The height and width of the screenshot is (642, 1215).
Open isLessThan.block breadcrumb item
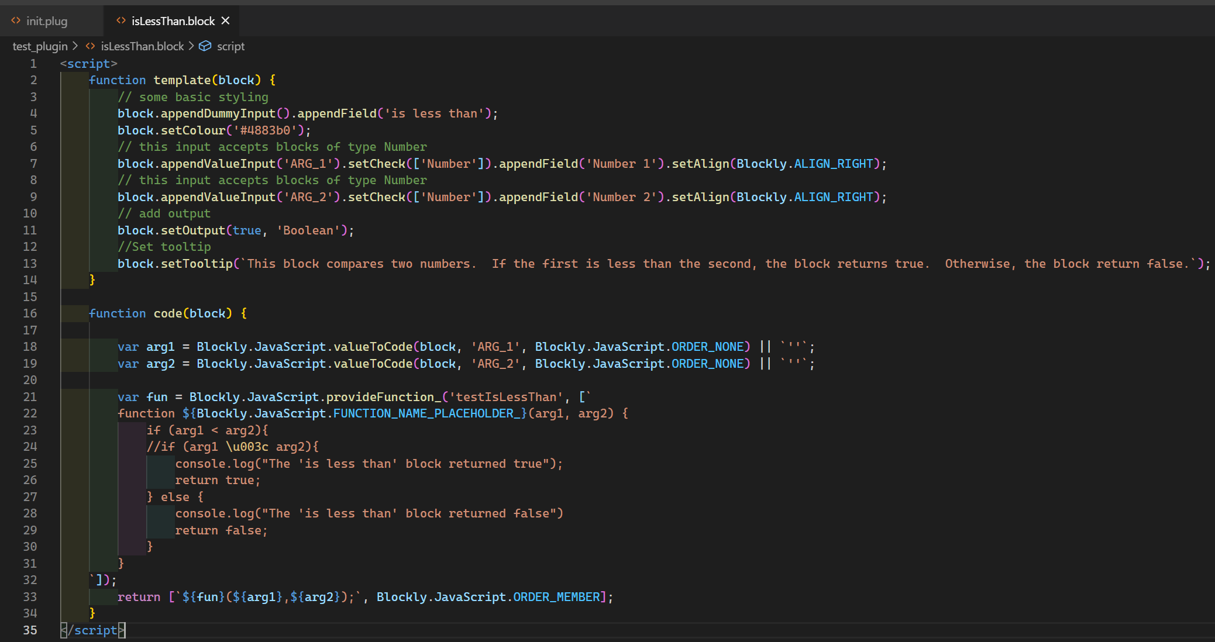click(142, 46)
